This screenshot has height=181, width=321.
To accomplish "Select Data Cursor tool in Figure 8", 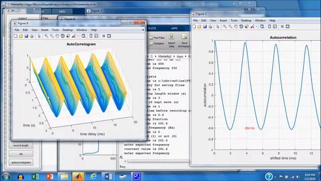I will (68, 36).
